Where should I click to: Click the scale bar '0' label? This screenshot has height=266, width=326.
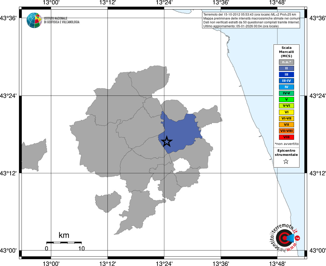(46, 249)
